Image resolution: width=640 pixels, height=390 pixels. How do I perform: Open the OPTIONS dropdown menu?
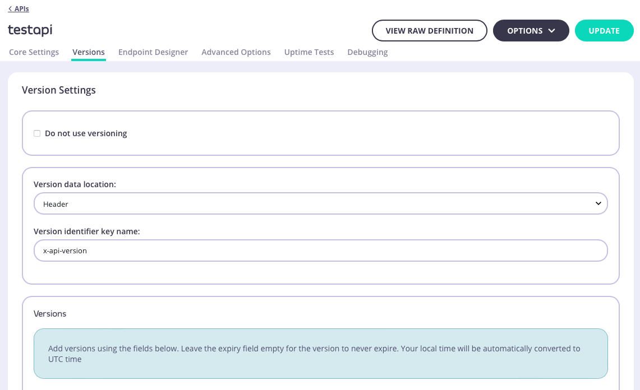pos(530,30)
